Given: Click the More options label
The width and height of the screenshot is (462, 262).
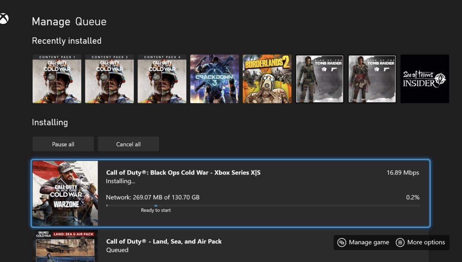Looking at the screenshot, I should pyautogui.click(x=426, y=242).
